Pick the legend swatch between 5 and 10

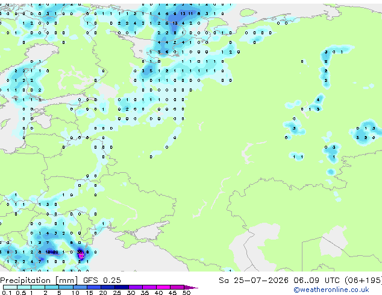click(x=66, y=287)
